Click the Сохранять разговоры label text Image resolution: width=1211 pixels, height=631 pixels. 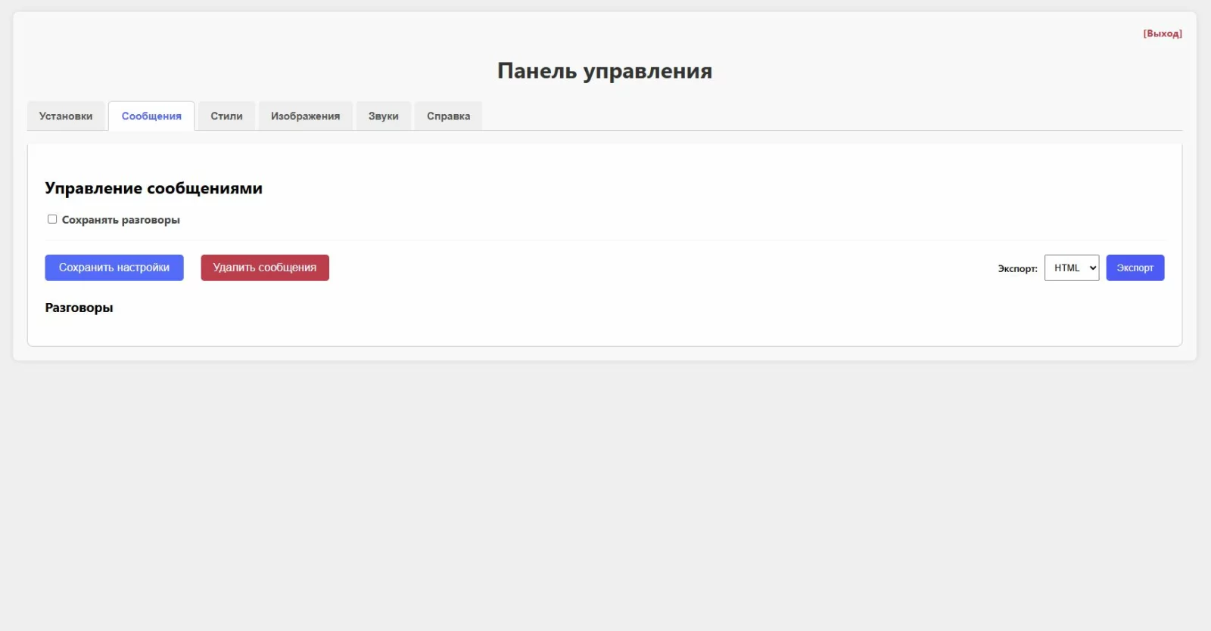(x=120, y=220)
